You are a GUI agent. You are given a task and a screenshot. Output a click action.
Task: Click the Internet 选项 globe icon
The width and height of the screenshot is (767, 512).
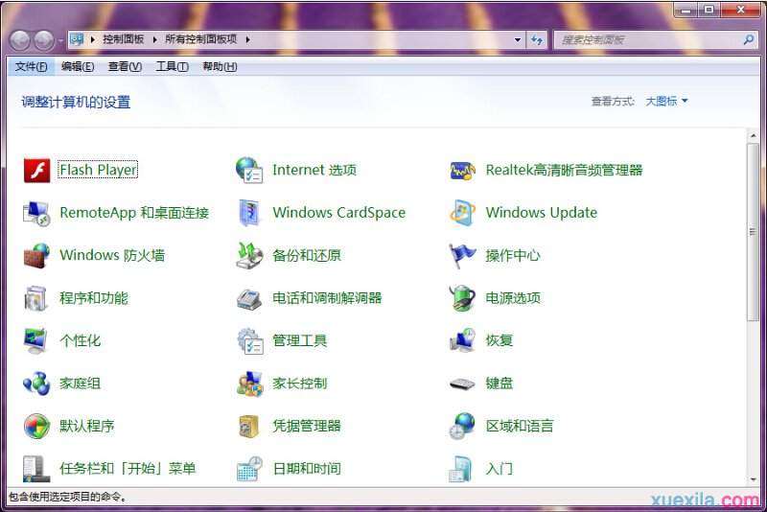[249, 170]
